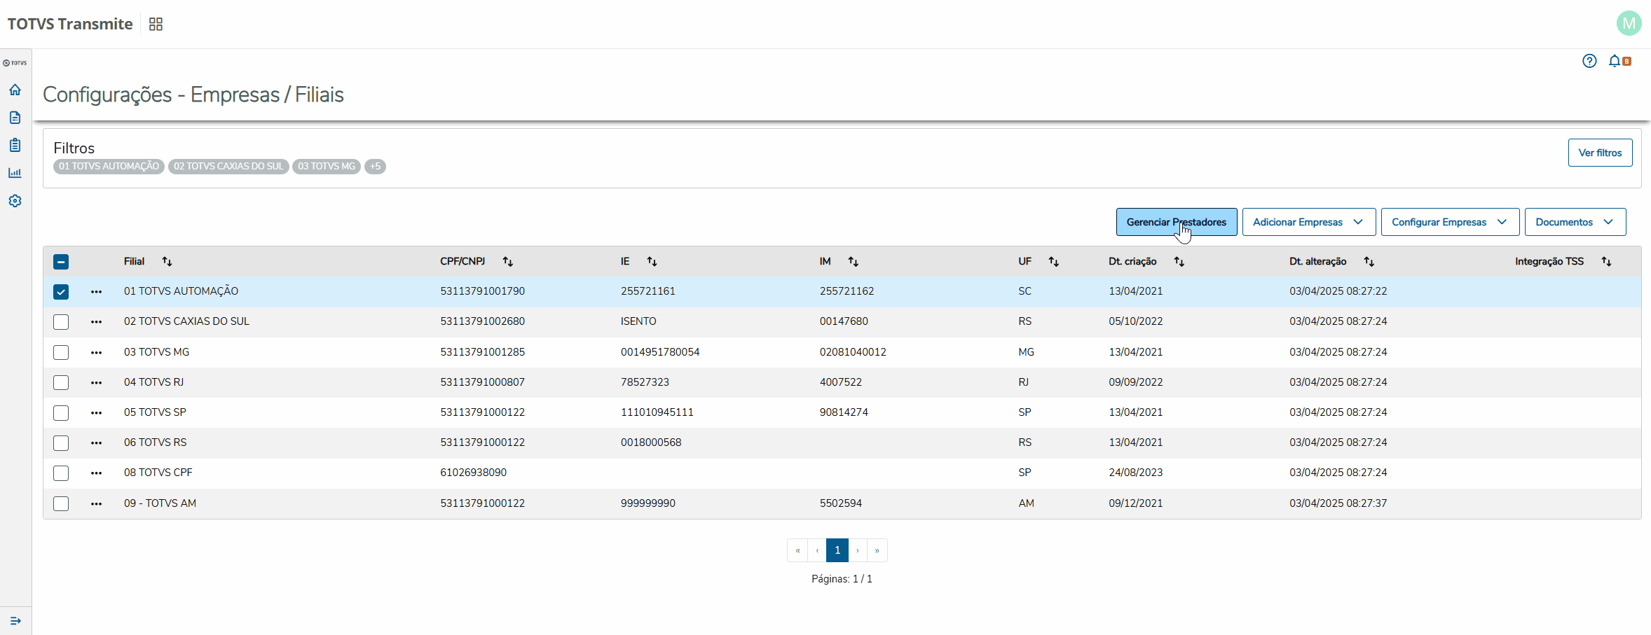Sort table by Dt. criação column arrows
This screenshot has height=635, width=1651.
pos(1179,261)
